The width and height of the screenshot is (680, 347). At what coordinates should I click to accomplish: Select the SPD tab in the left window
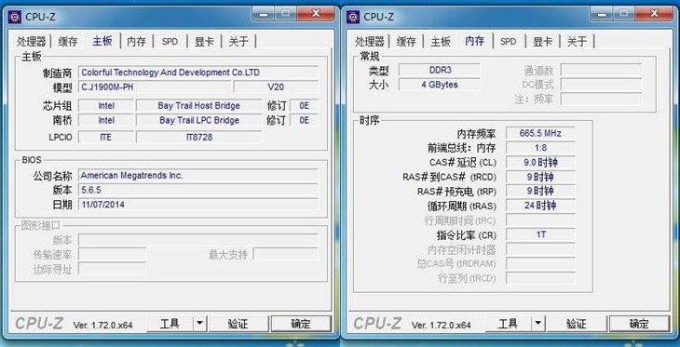pos(170,42)
